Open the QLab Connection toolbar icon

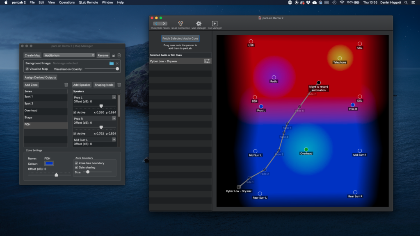pos(180,23)
